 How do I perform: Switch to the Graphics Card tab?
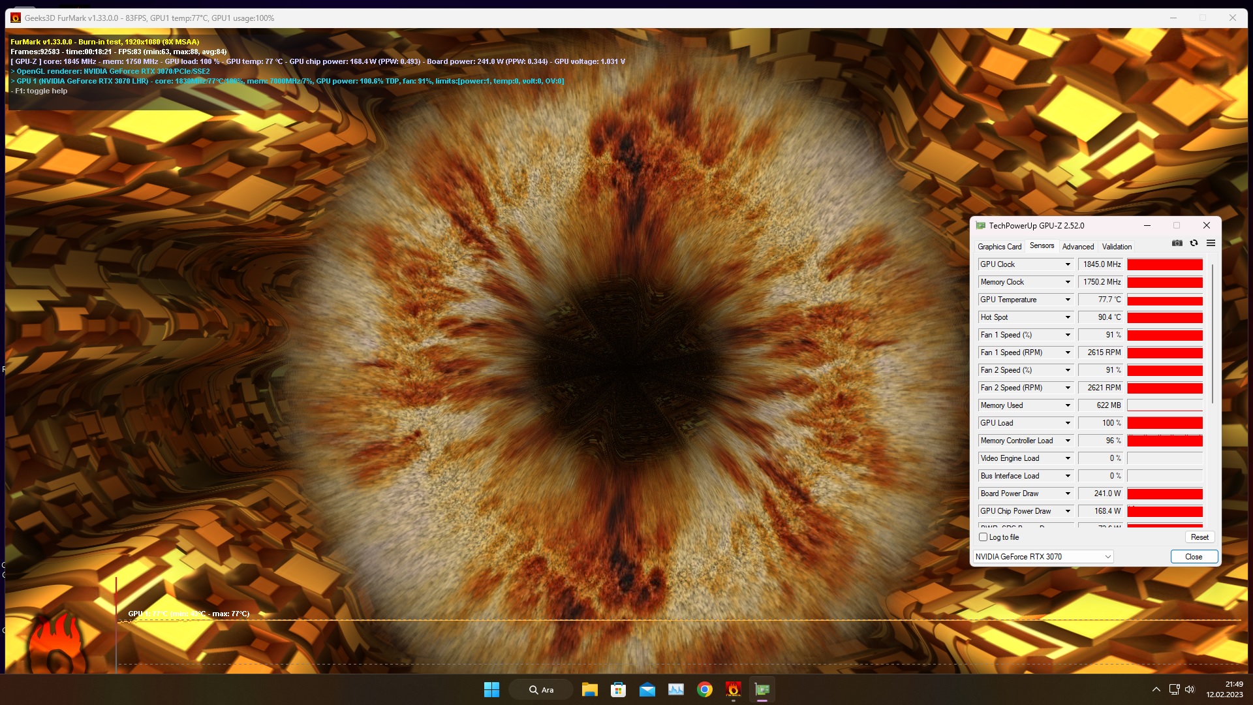[999, 247]
